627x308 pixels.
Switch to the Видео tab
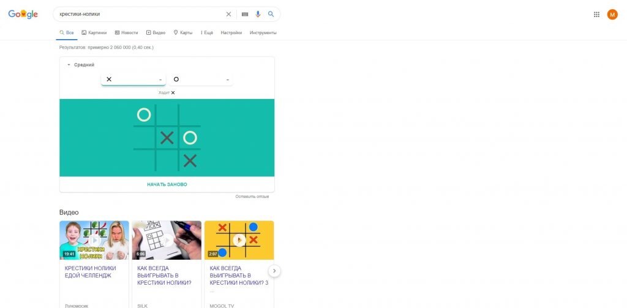(156, 33)
